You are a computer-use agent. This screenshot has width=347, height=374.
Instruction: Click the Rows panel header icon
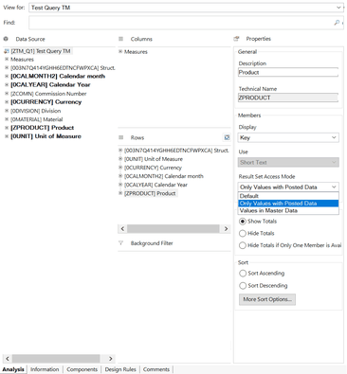point(120,137)
